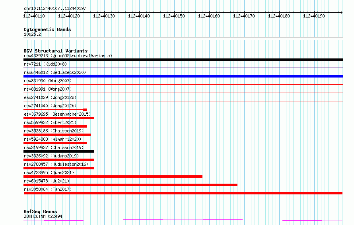Click ruler coordinate 112440120
The height and width of the screenshot is (225, 354).
click(69, 16)
